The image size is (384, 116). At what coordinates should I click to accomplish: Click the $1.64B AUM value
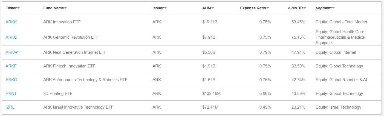(x=209, y=80)
